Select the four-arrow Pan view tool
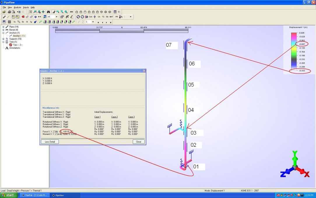316x198 pixels. pyautogui.click(x=43, y=12)
